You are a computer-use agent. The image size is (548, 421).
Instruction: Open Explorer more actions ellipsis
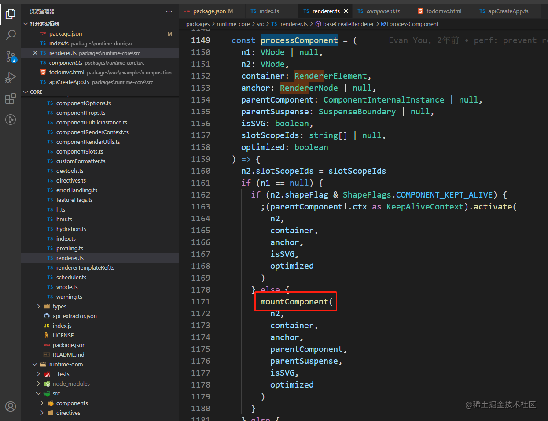point(169,11)
